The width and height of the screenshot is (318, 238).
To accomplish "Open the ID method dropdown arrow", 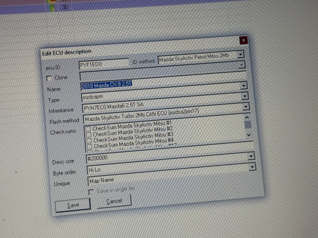I will [x=240, y=55].
